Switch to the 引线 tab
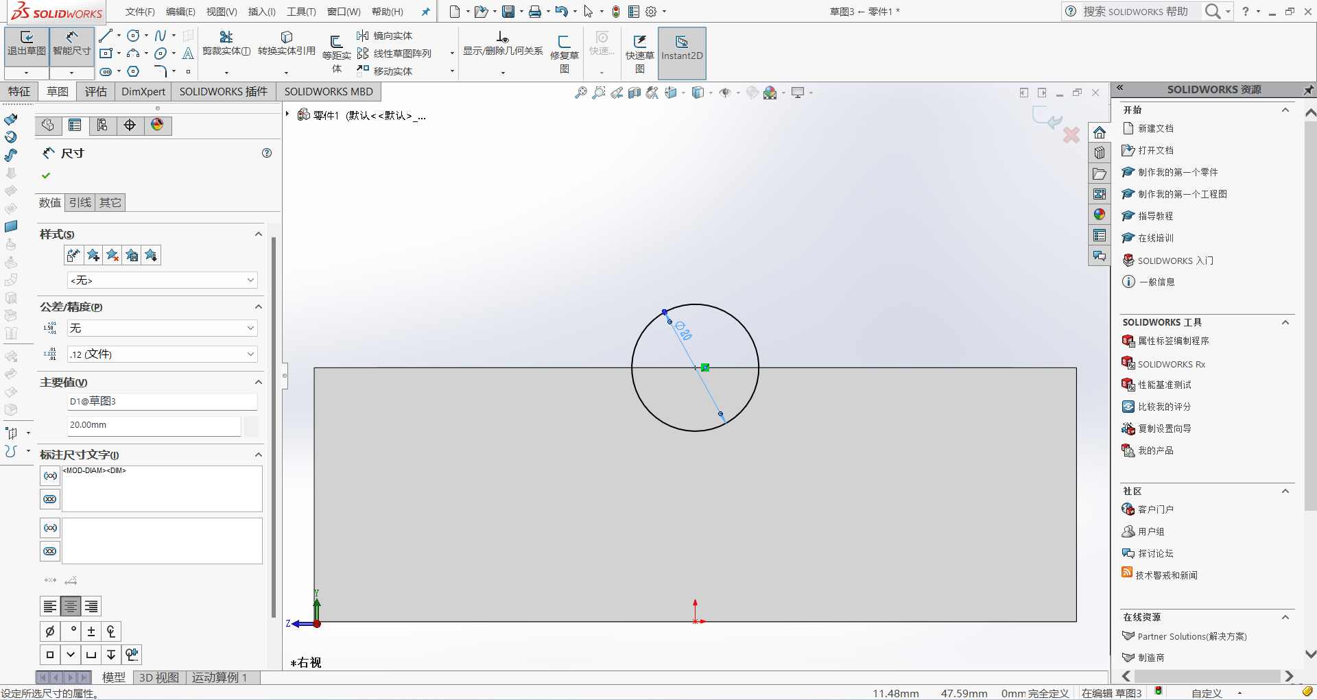This screenshot has height=700, width=1317. (80, 202)
